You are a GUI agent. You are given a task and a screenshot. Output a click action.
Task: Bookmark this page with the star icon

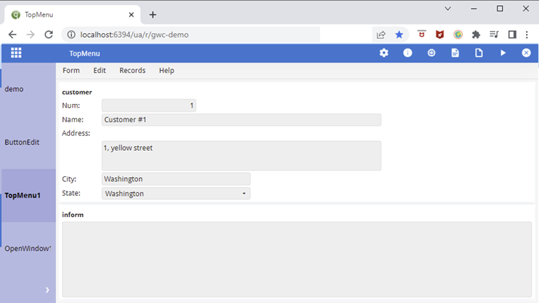(x=399, y=35)
